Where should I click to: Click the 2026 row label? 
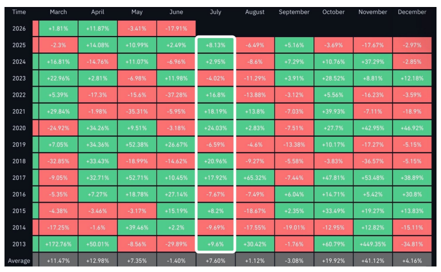(x=19, y=29)
